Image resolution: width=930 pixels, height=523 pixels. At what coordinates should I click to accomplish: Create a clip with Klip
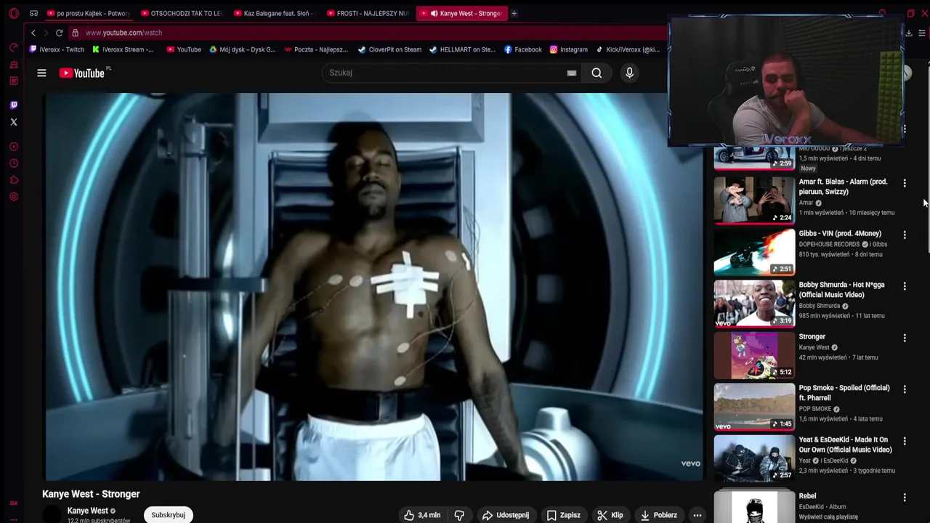[x=610, y=515]
